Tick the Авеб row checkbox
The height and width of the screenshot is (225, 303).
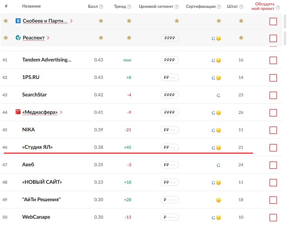pyautogui.click(x=273, y=165)
